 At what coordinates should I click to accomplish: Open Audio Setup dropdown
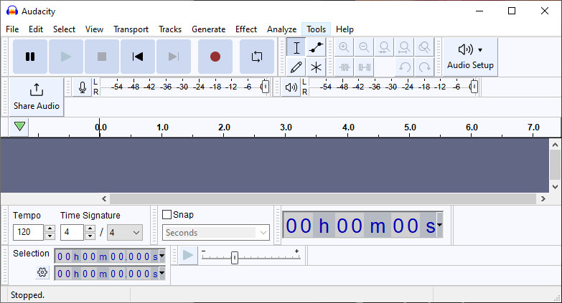pos(470,57)
